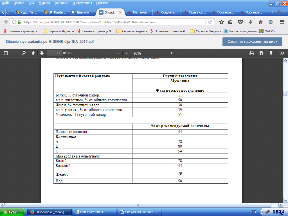Viewport: 288px width, 216px height.
Task: Open the Файл menu
Action: pos(6,3)
